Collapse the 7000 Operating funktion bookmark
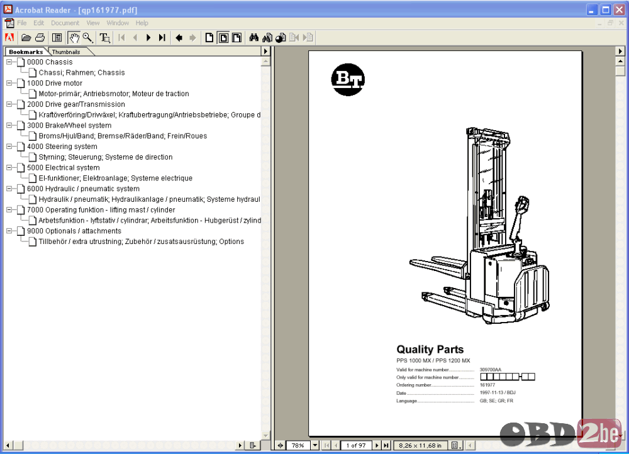This screenshot has width=629, height=454. pos(9,210)
